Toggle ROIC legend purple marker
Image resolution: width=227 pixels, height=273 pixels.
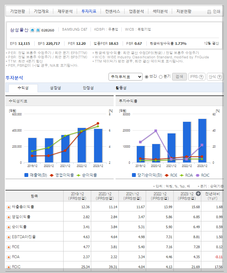point(197,175)
